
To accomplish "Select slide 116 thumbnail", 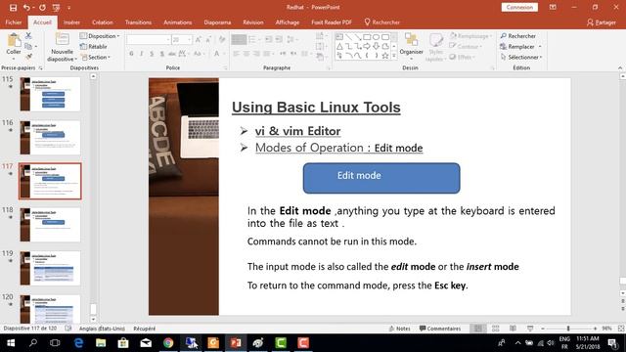I will (50, 137).
